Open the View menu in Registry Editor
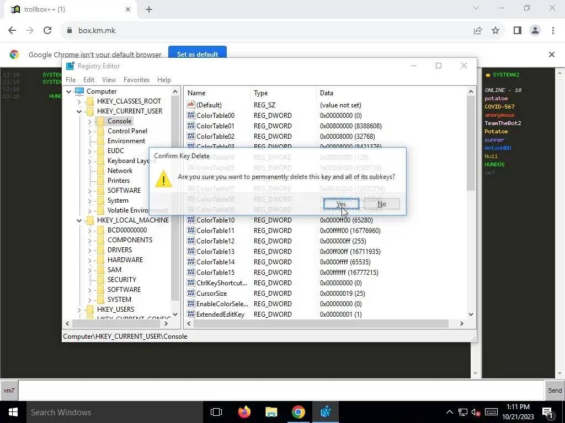Viewport: 565px width, 423px height. [x=109, y=80]
